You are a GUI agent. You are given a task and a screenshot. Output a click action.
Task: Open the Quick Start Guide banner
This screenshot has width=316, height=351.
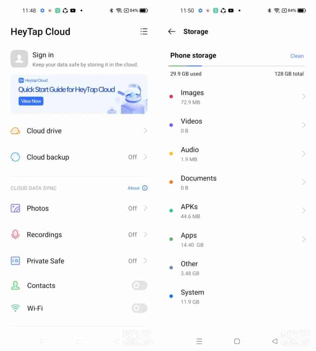[x=79, y=94]
